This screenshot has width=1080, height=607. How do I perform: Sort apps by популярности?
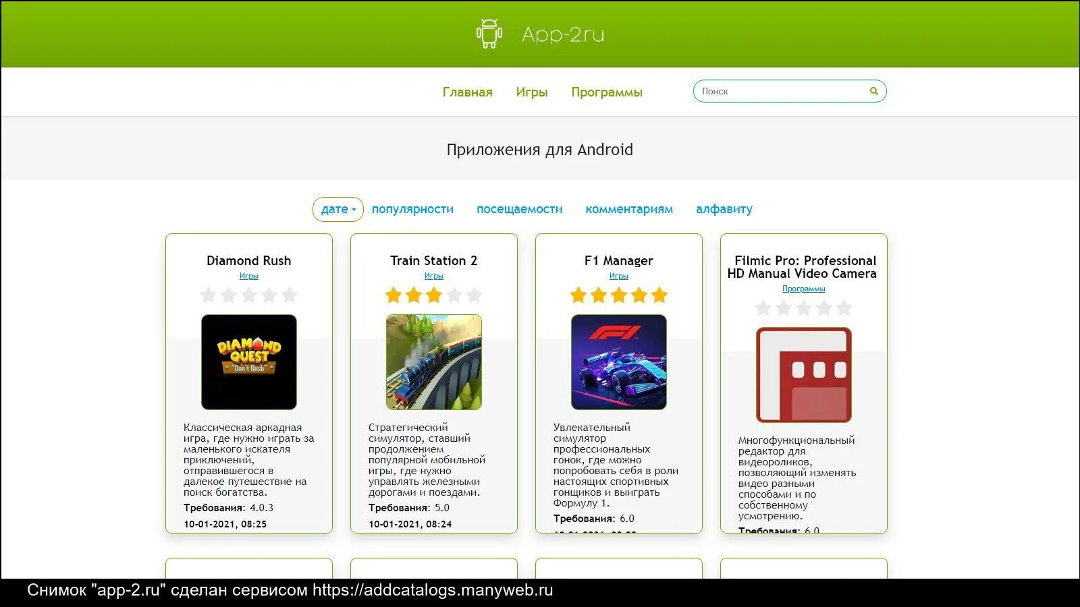[412, 209]
